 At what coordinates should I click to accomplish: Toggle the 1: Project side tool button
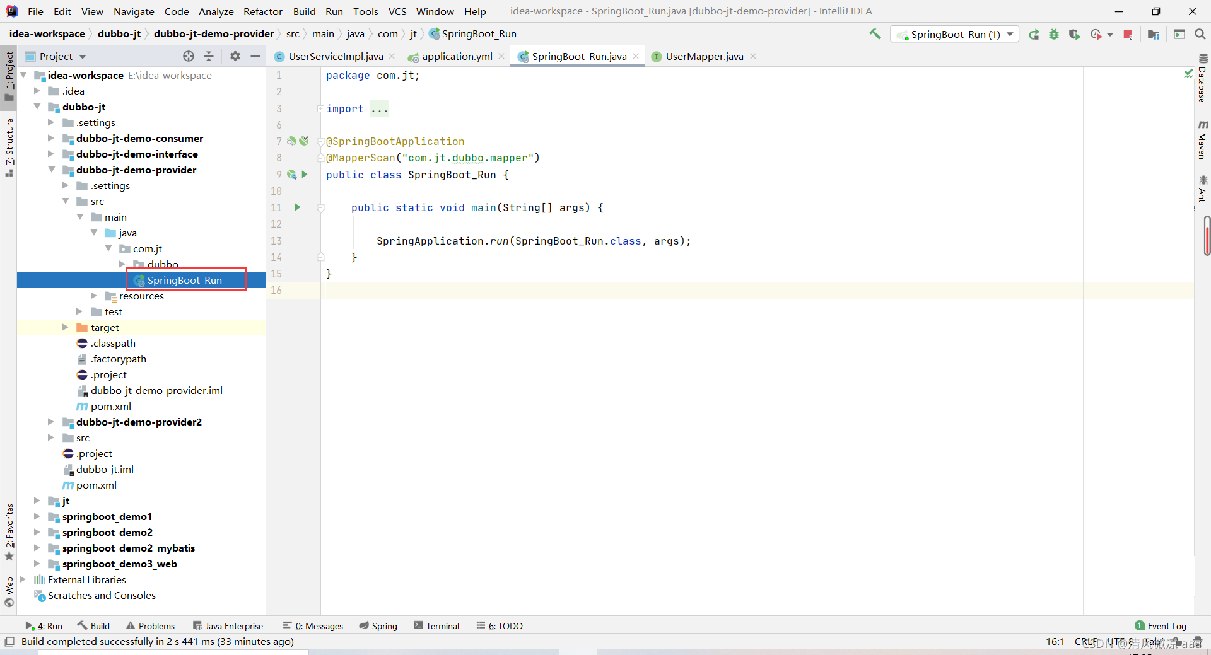click(9, 76)
